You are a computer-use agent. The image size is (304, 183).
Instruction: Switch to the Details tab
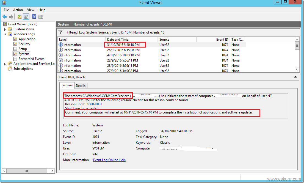[81, 85]
